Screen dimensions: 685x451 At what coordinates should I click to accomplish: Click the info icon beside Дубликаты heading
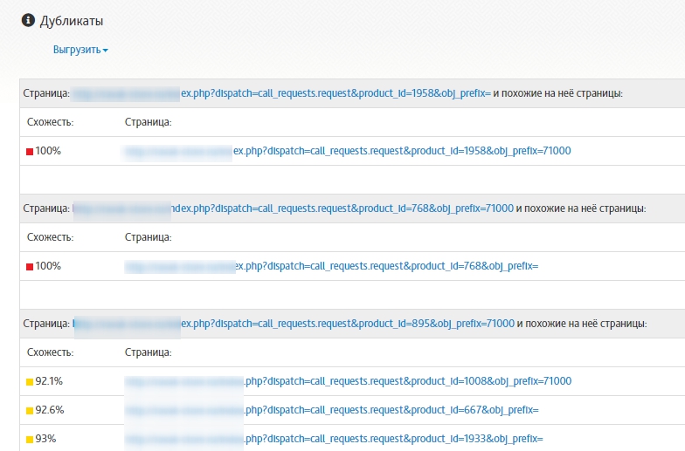(x=28, y=20)
